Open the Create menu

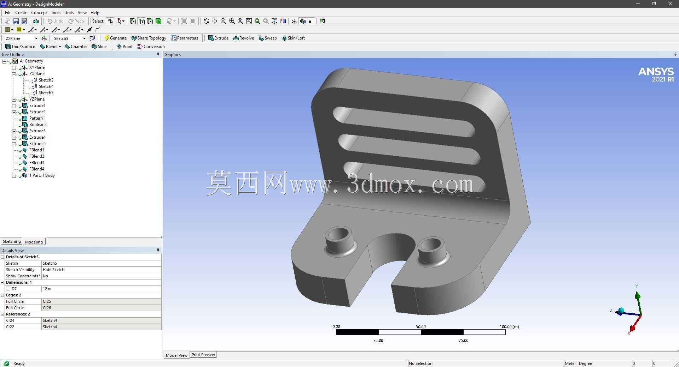[x=21, y=12]
